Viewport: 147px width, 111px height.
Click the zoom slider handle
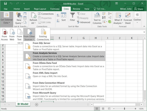124,109
